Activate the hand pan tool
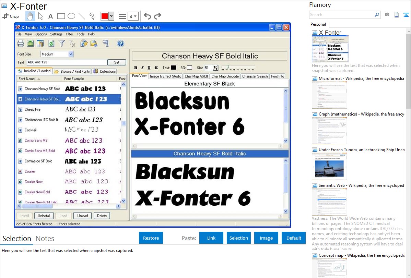This screenshot has width=411, height=278. [x=30, y=16]
